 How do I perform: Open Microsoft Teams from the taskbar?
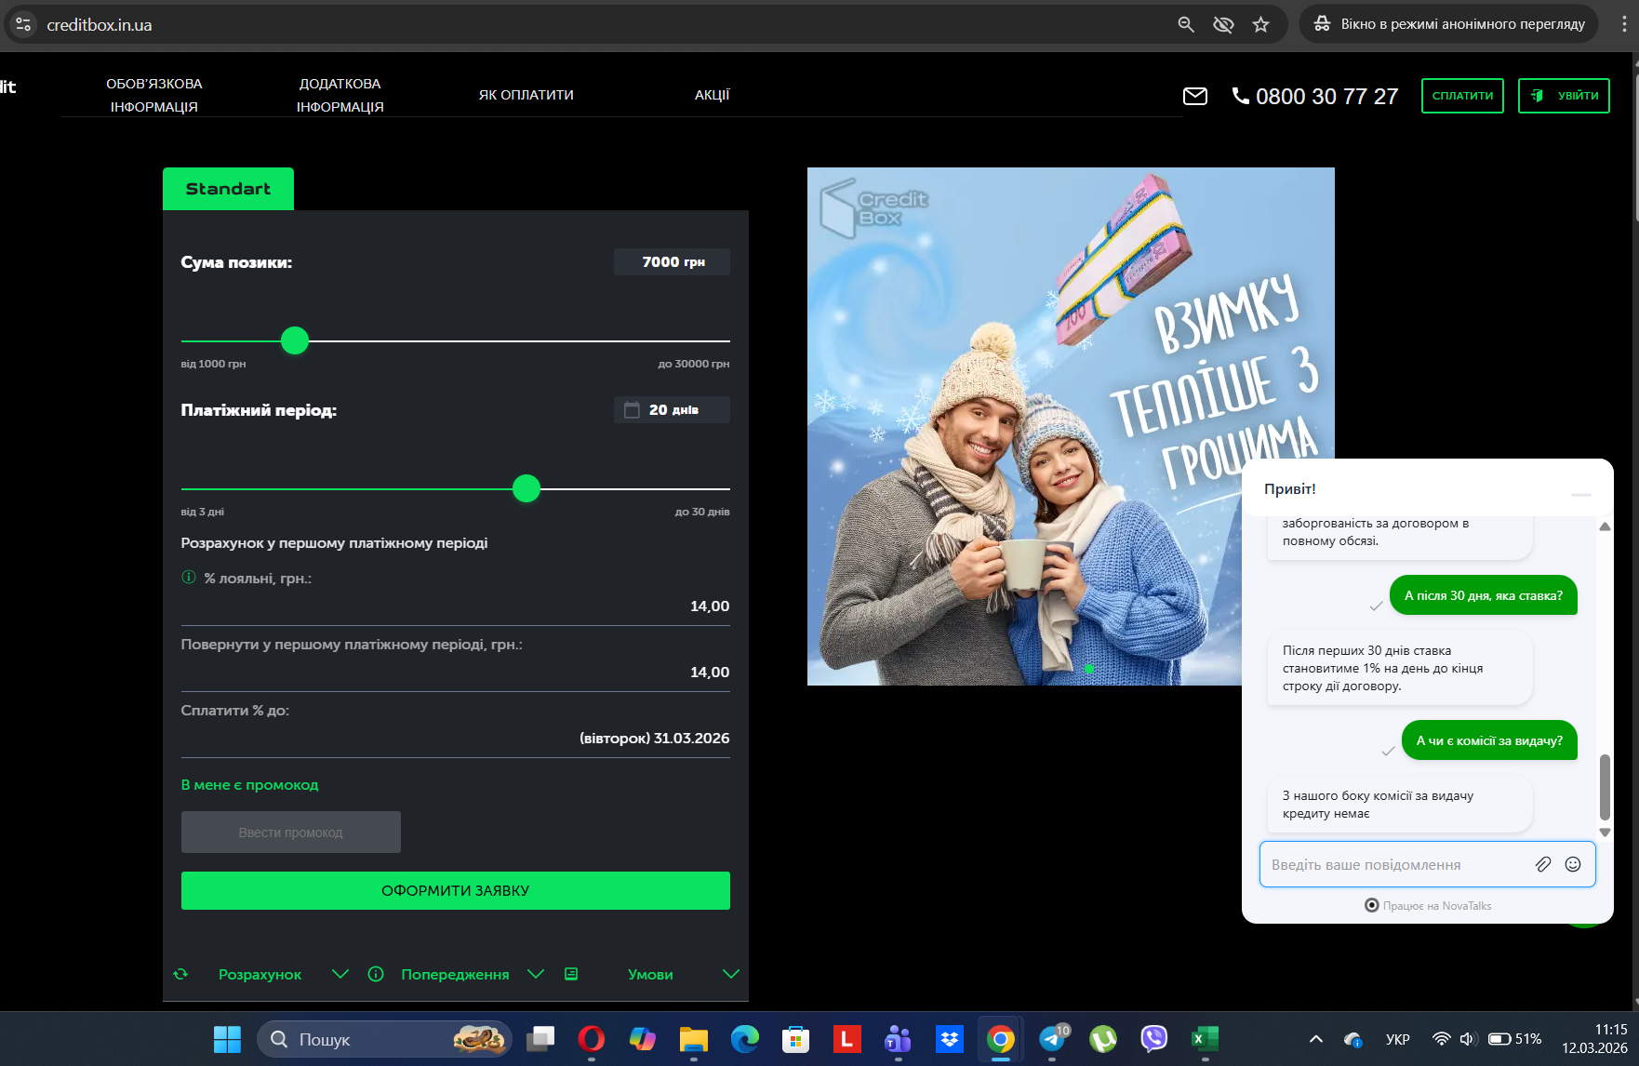point(898,1039)
